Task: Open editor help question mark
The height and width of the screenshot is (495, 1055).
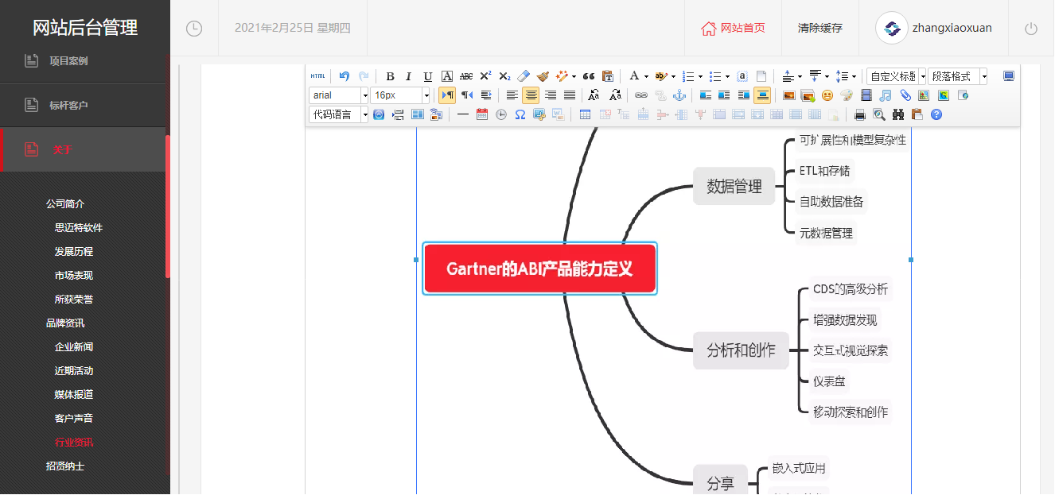Action: tap(936, 114)
